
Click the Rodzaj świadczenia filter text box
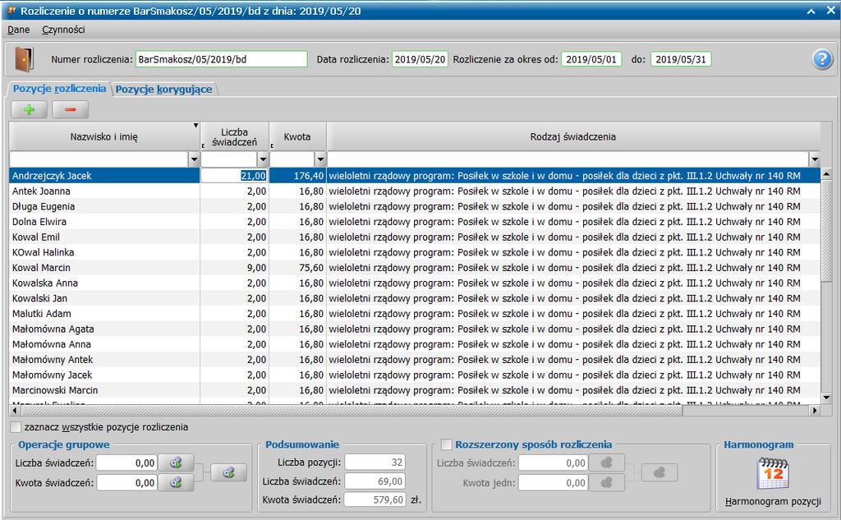point(568,159)
